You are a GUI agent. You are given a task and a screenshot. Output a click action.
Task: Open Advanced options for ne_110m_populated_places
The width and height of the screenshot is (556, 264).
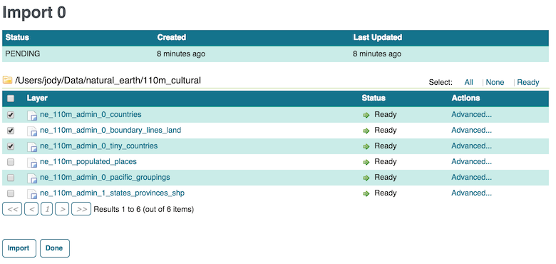coord(471,161)
